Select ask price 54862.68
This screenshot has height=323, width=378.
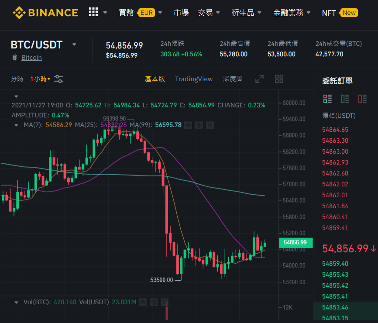tap(335, 173)
